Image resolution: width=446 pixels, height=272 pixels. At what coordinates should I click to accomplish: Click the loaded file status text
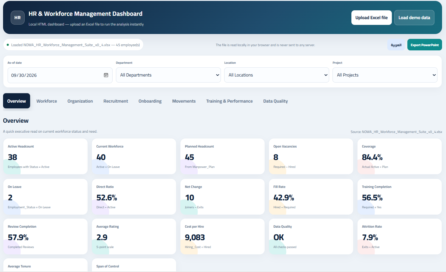[75, 45]
